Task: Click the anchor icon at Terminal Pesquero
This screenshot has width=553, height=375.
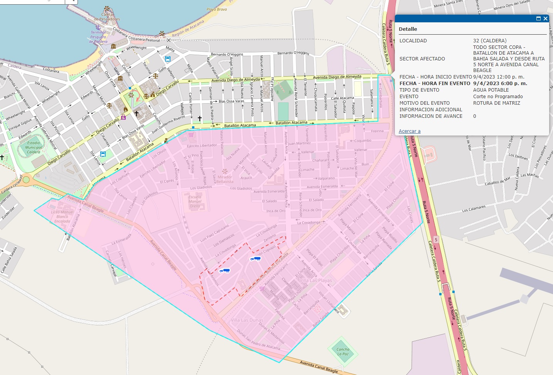Action: [x=98, y=28]
